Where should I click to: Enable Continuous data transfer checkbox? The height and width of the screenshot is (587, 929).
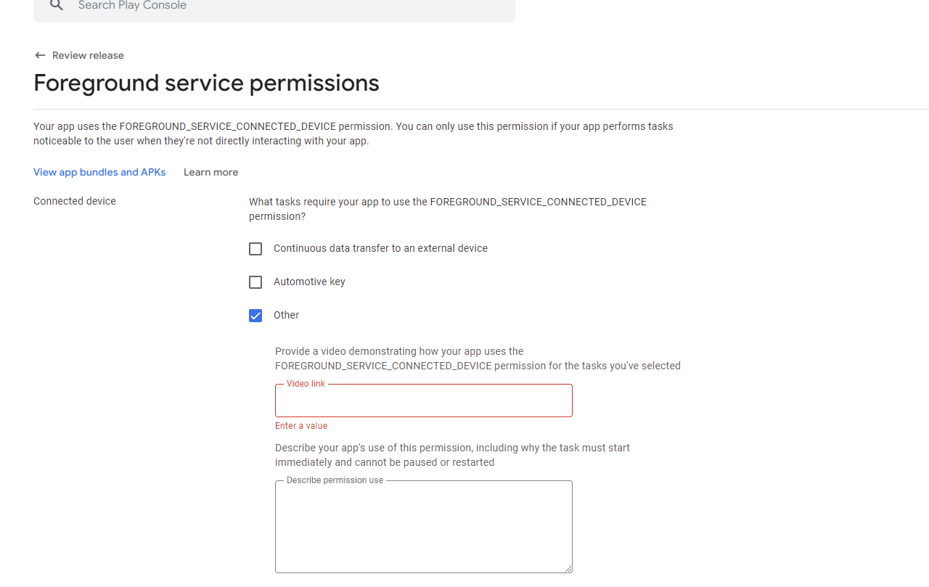pos(255,249)
